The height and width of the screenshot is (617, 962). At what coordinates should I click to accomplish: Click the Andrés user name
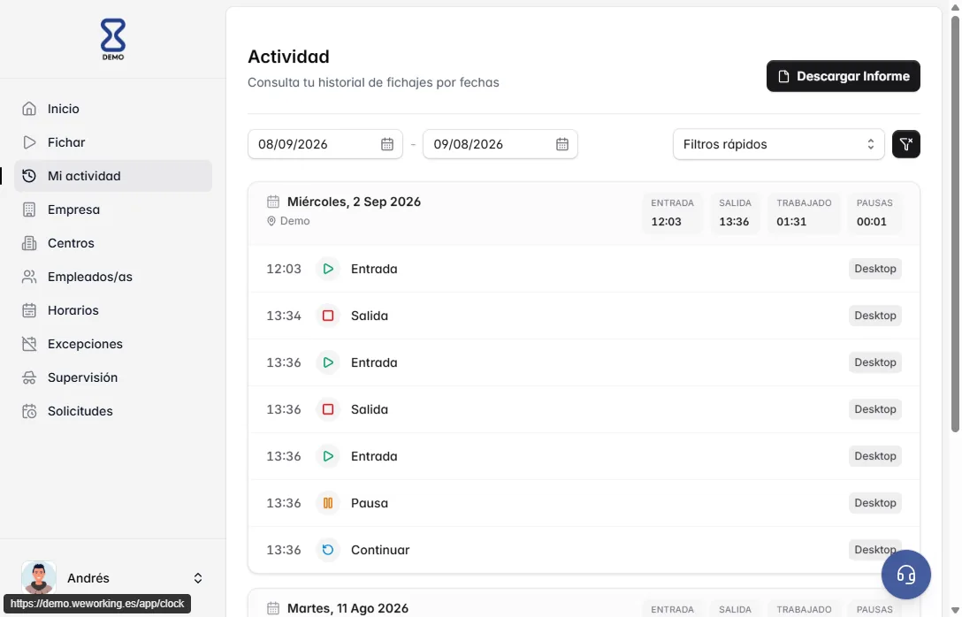88,578
